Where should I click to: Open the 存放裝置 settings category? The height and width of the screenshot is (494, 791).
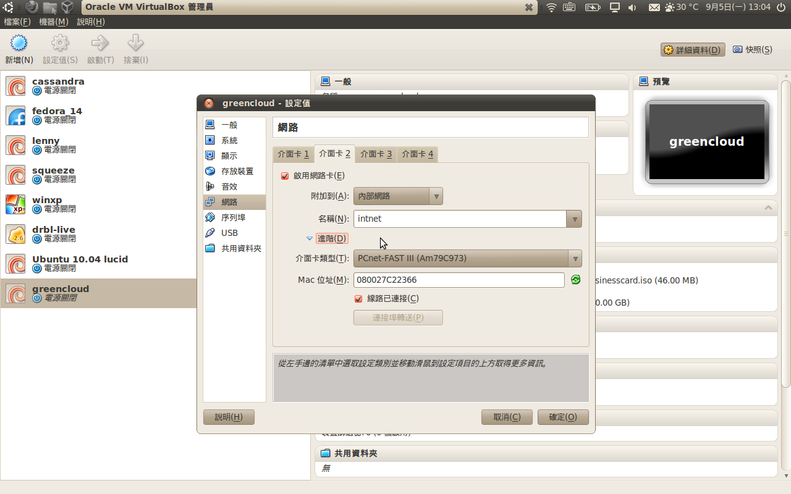[234, 171]
